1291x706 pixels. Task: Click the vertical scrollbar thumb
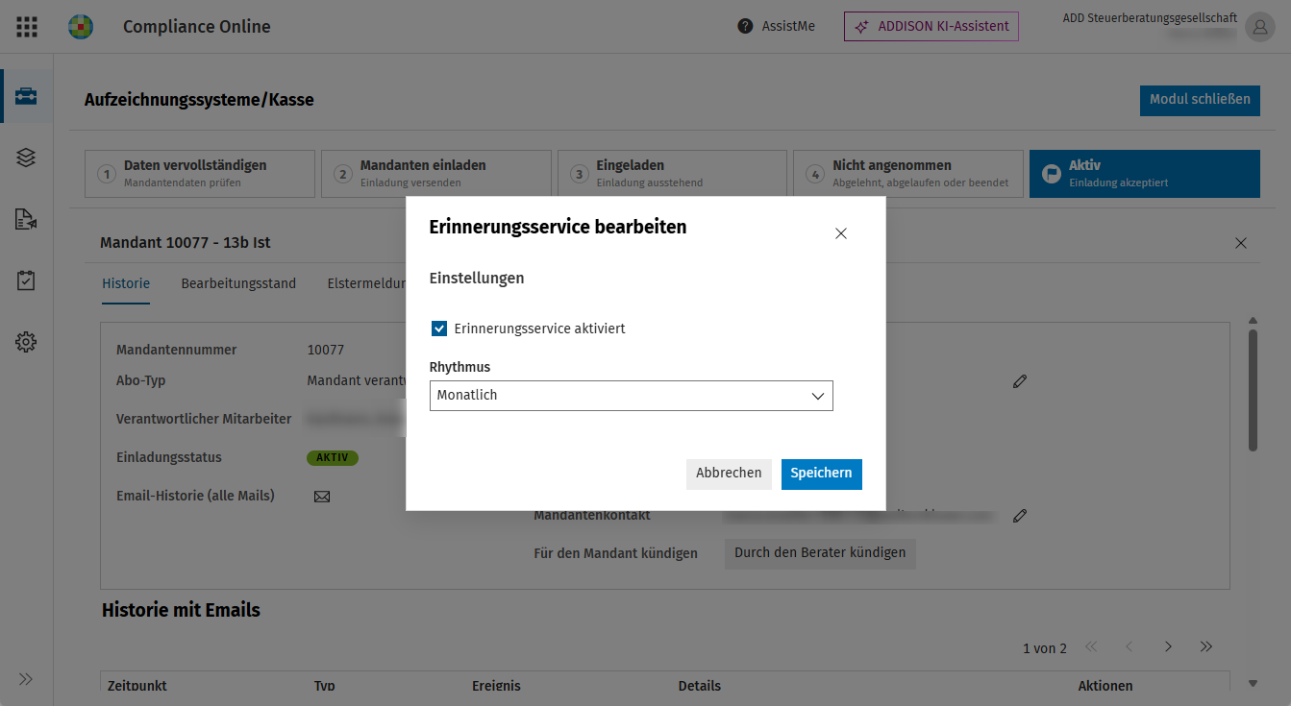[x=1253, y=390]
